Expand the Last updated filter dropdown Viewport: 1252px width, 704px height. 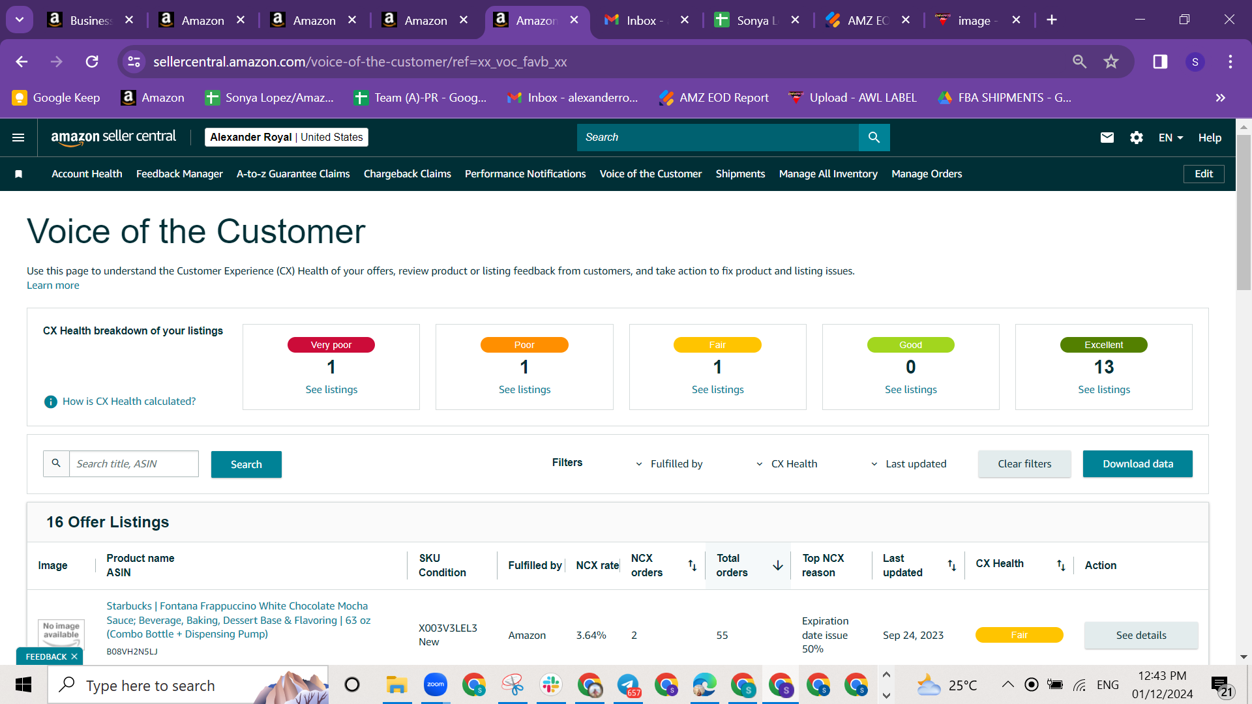[x=908, y=463]
